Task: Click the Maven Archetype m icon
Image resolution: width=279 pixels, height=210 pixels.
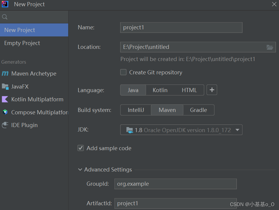Action: pos(5,73)
